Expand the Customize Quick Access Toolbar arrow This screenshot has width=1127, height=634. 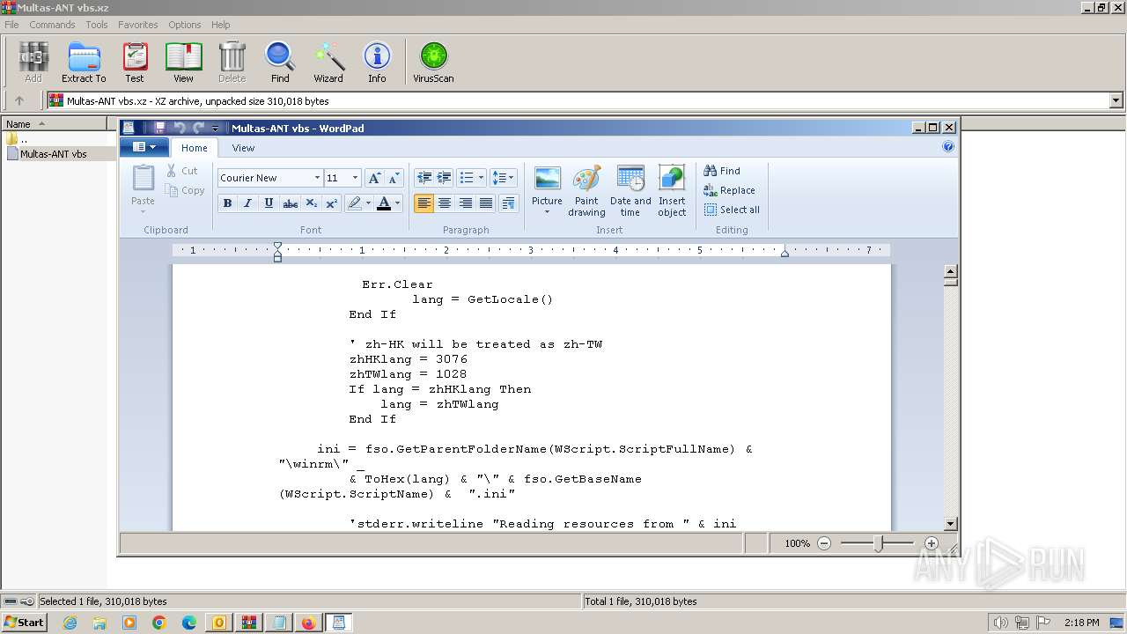215,129
